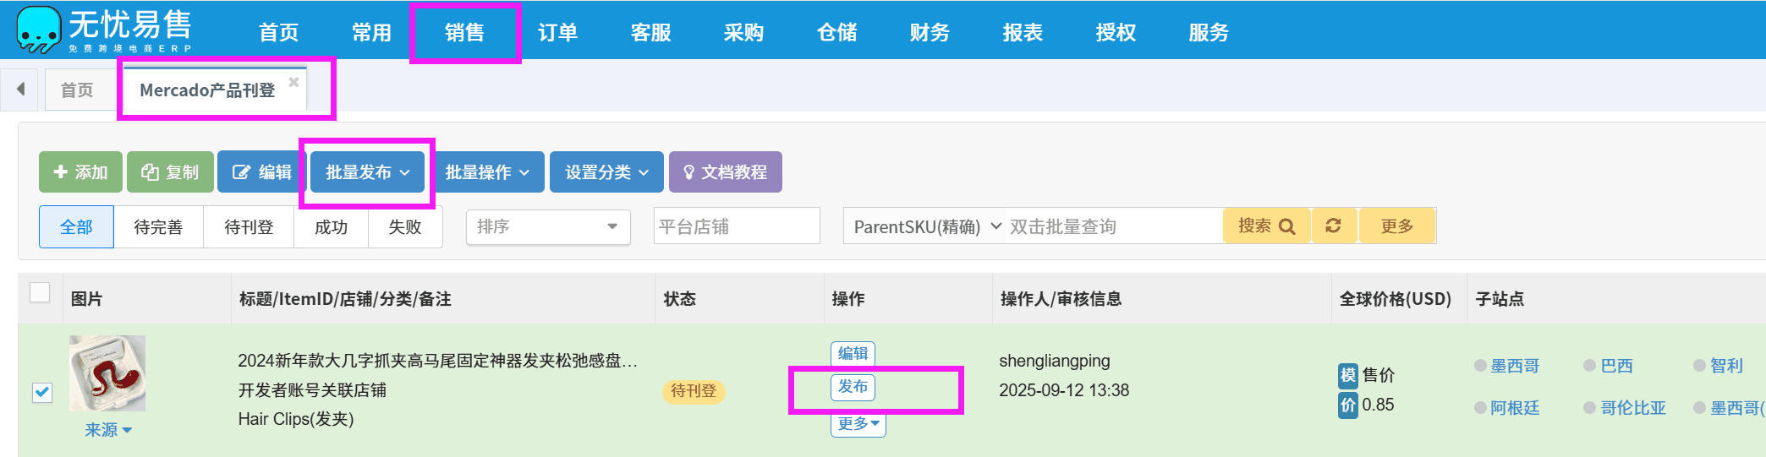Toggle the select-all header checkbox
1766x457 pixels.
tap(40, 292)
